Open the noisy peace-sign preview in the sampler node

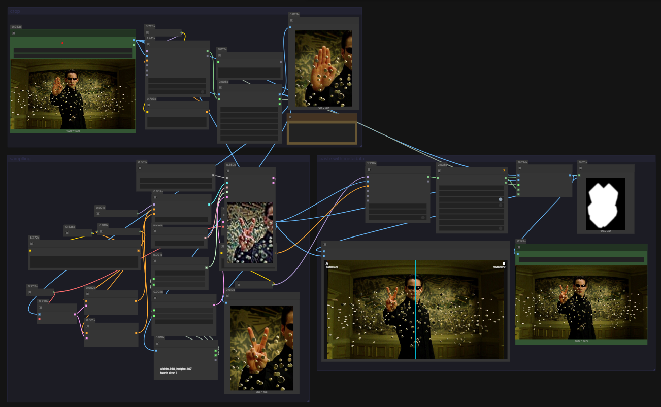click(x=250, y=233)
